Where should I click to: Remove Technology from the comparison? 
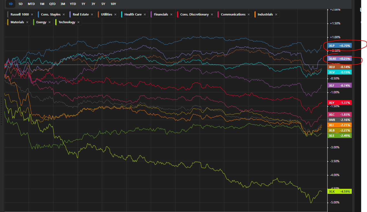(x=78, y=22)
